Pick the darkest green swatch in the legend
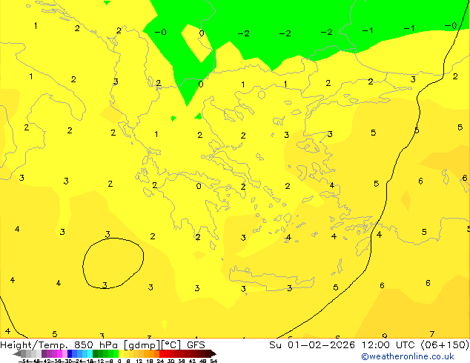Image resolution: width=470 pixels, height=363 pixels. [96, 353]
